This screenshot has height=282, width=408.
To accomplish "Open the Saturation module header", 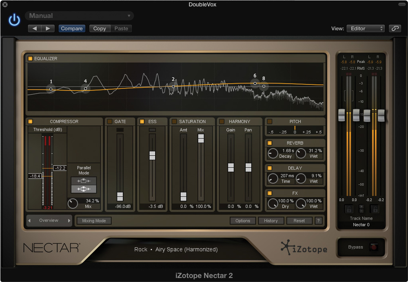I will click(x=192, y=121).
